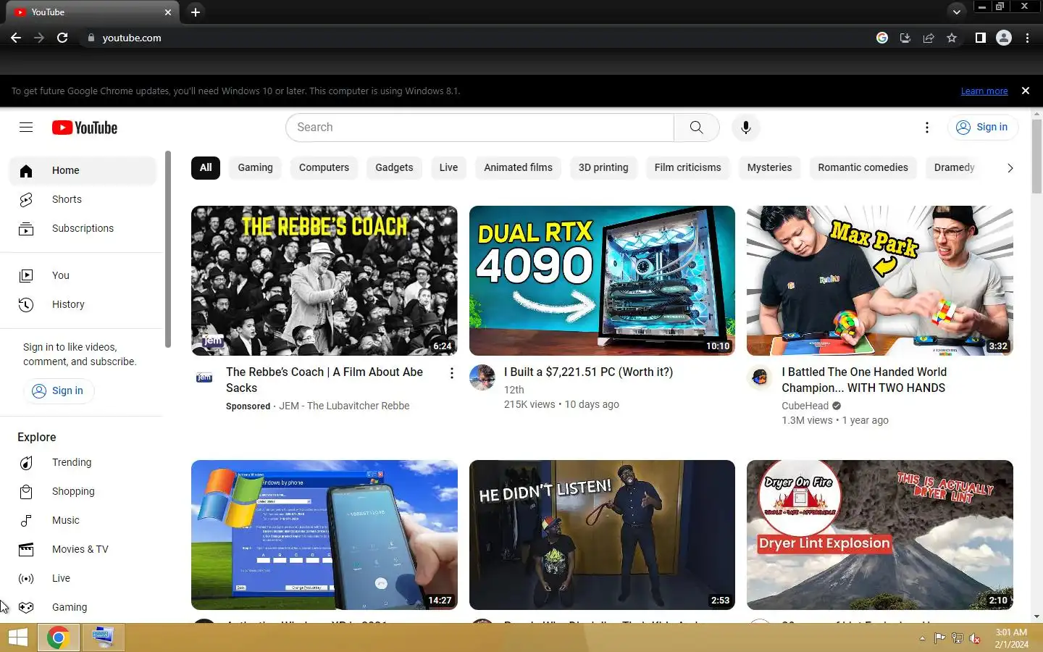This screenshot has height=652, width=1043.
Task: Select the Gaming filter chip
Action: click(x=256, y=167)
